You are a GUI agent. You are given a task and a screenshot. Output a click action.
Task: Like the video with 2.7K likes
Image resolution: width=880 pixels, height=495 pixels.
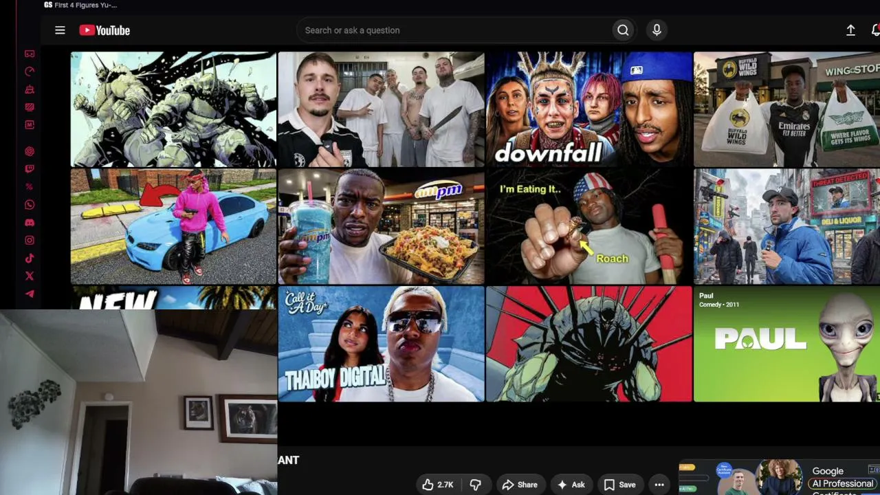(438, 485)
